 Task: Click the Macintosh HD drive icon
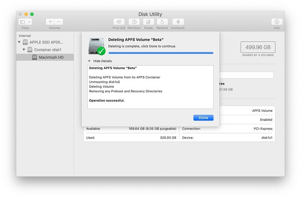pos(35,57)
